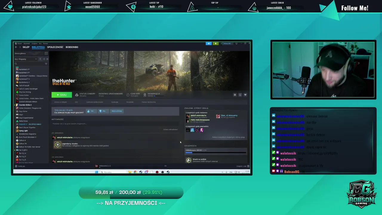Image resolution: width=382 pixels, height=215 pixels.
Task: Switch library to grid collections view icon
Action: coord(46,53)
